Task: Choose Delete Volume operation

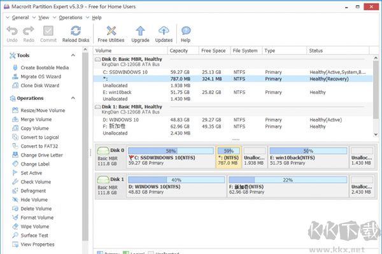Action: tap(32, 209)
